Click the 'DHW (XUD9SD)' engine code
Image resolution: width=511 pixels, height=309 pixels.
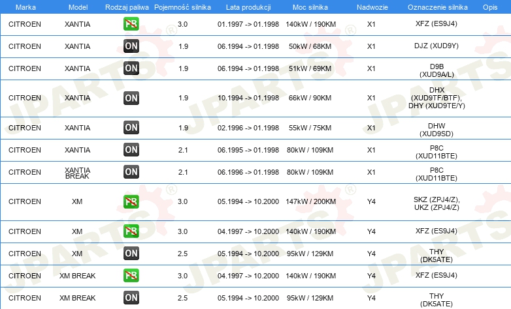437,130
